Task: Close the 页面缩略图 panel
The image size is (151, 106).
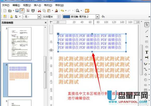Action: point(46,23)
